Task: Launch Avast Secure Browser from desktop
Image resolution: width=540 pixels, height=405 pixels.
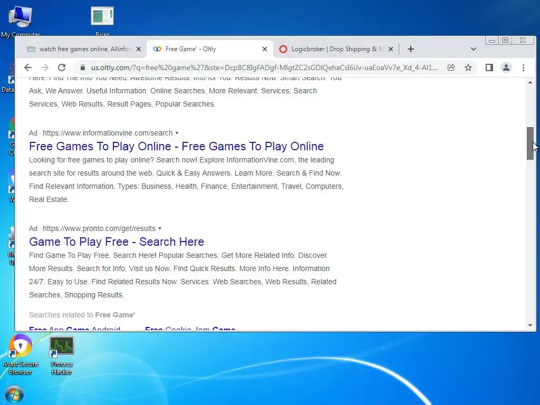Action: pos(20,355)
